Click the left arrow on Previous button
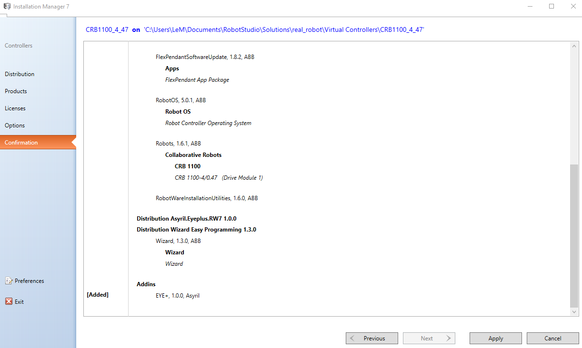 pyautogui.click(x=352, y=338)
